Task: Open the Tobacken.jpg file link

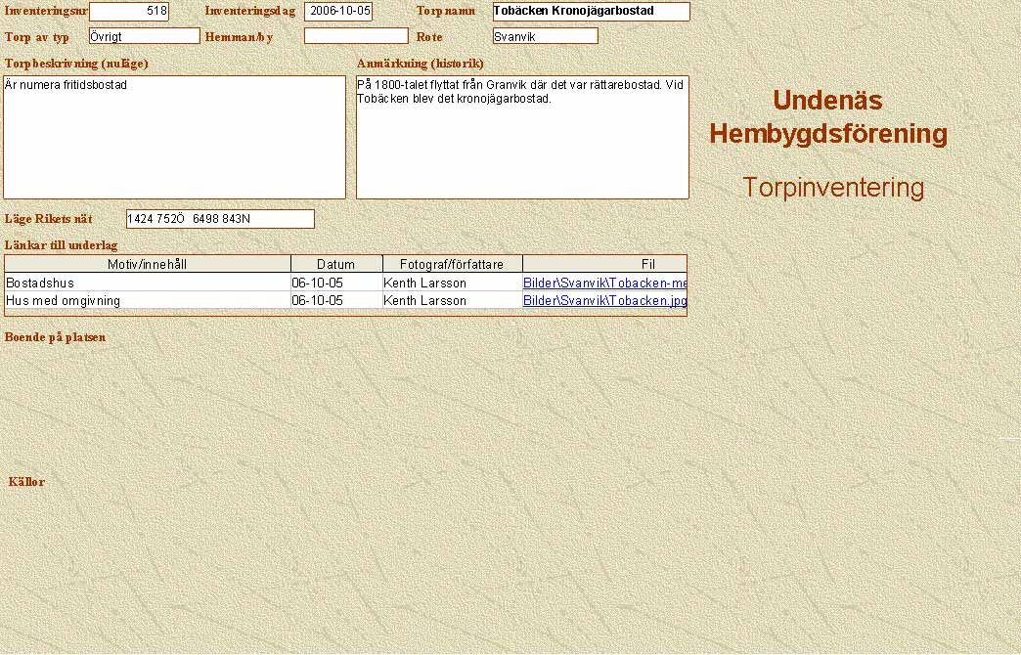Action: [604, 300]
